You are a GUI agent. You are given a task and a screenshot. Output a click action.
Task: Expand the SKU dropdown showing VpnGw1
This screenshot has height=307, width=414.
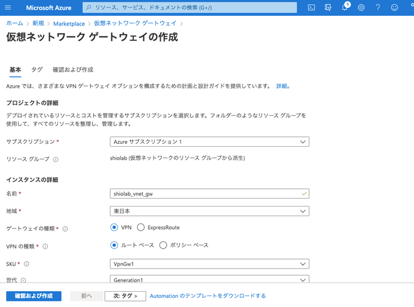(209, 264)
